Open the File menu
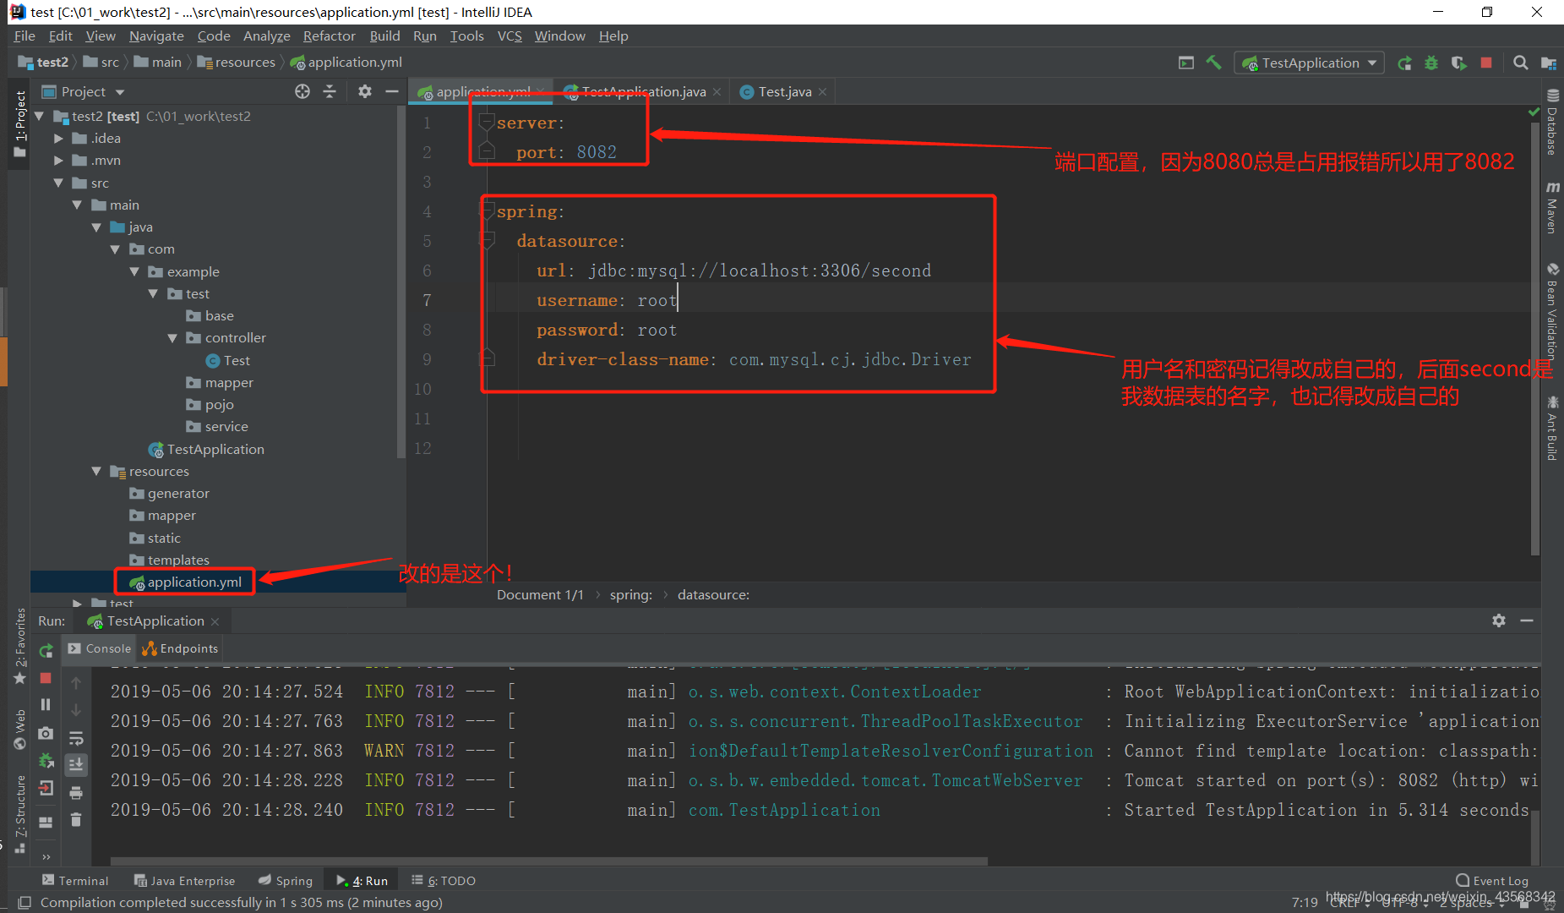Image resolution: width=1564 pixels, height=913 pixels. 25,36
